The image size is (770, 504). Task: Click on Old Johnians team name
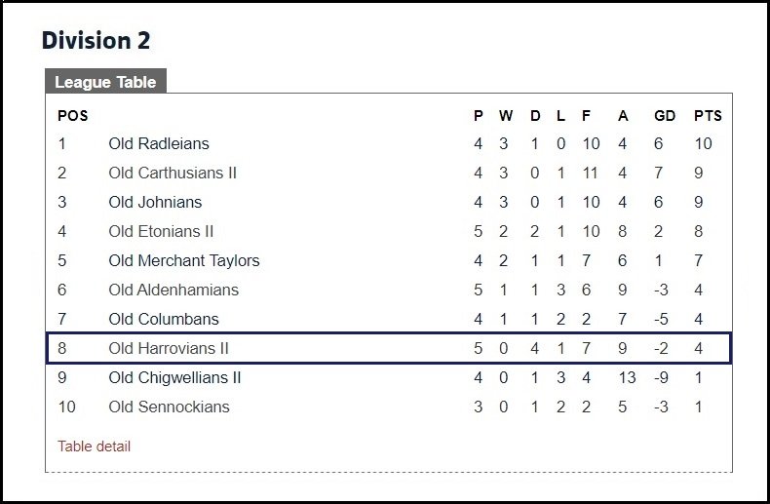pos(155,202)
